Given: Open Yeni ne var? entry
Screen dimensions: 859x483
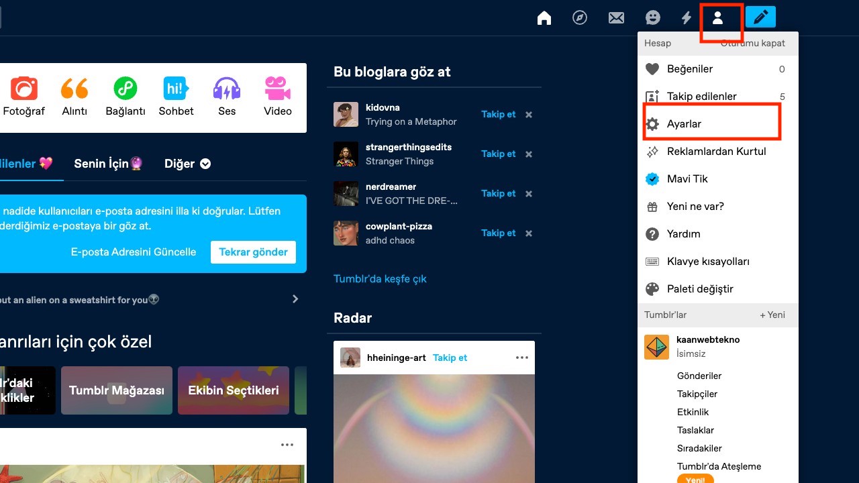Looking at the screenshot, I should click(718, 207).
